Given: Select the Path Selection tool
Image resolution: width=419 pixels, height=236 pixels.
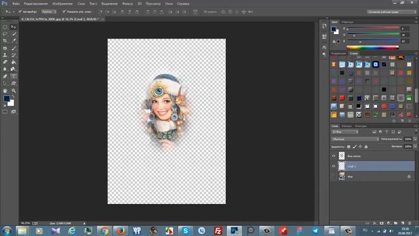Looking at the screenshot, I should point(5,83).
